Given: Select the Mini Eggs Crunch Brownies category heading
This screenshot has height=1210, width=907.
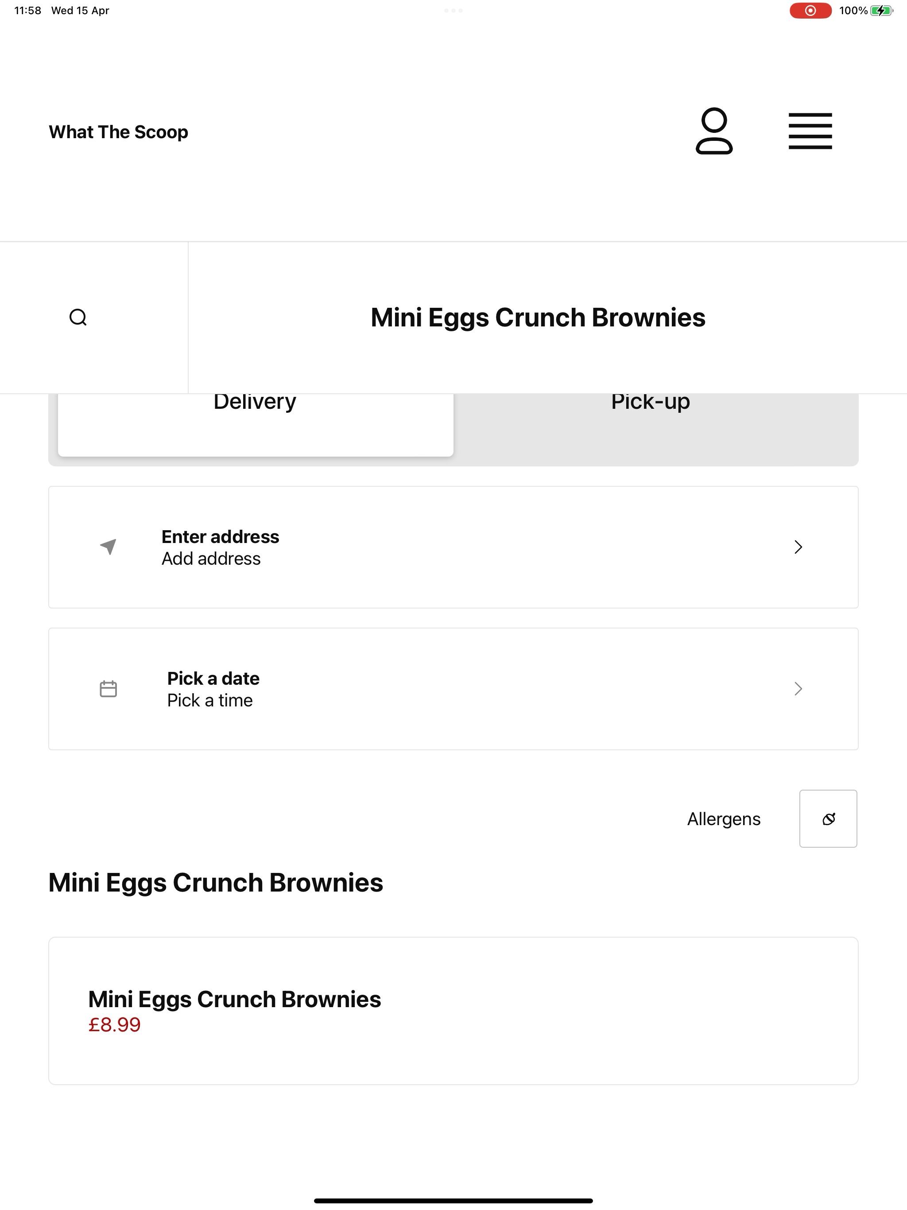Looking at the screenshot, I should [x=538, y=317].
